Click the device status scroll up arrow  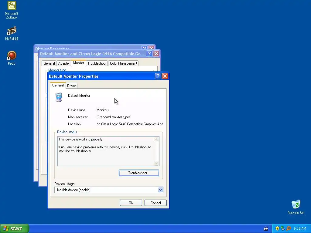156,140
